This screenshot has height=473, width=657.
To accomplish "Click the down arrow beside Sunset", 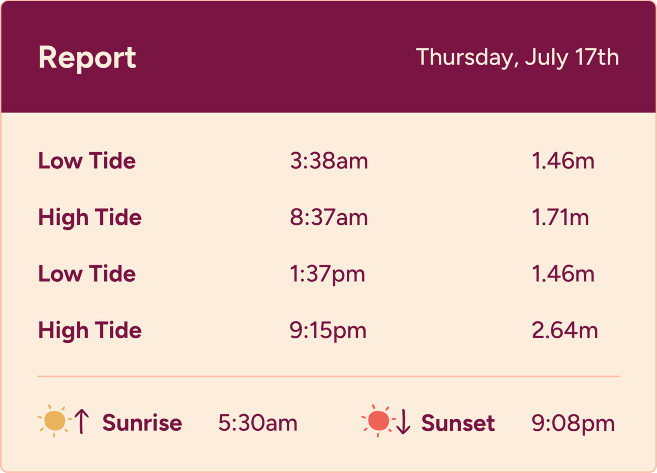I will (x=403, y=422).
